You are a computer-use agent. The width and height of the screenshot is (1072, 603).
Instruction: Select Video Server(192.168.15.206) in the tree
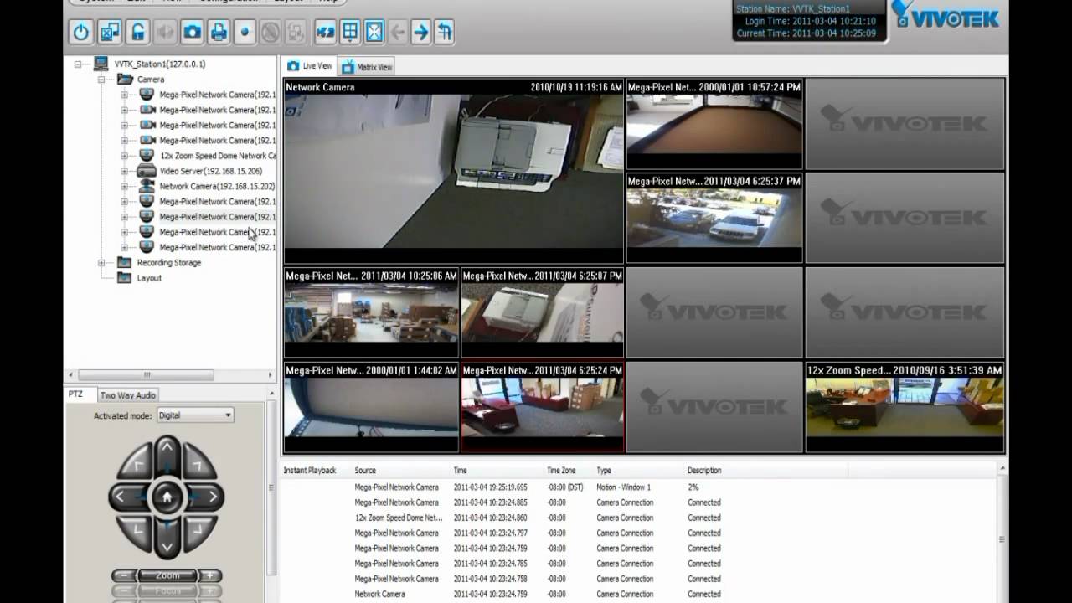(x=211, y=171)
